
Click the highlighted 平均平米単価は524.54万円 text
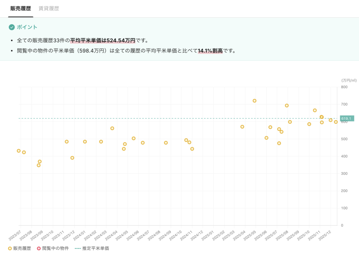tap(103, 40)
